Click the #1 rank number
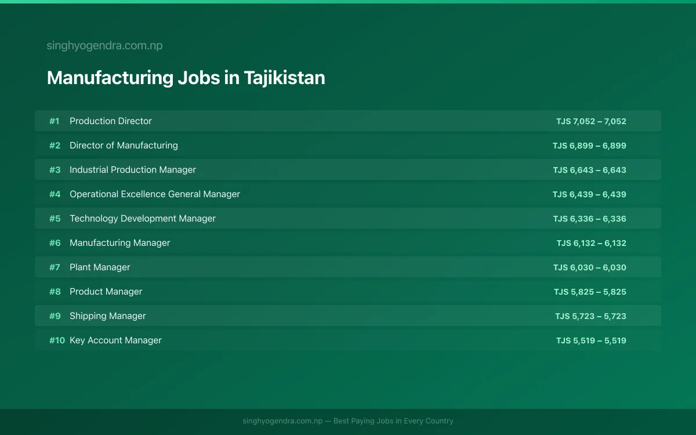The height and width of the screenshot is (435, 696). (55, 121)
